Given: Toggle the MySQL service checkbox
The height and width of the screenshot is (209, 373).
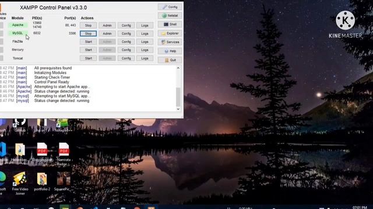Looking at the screenshot, I should tap(1, 34).
